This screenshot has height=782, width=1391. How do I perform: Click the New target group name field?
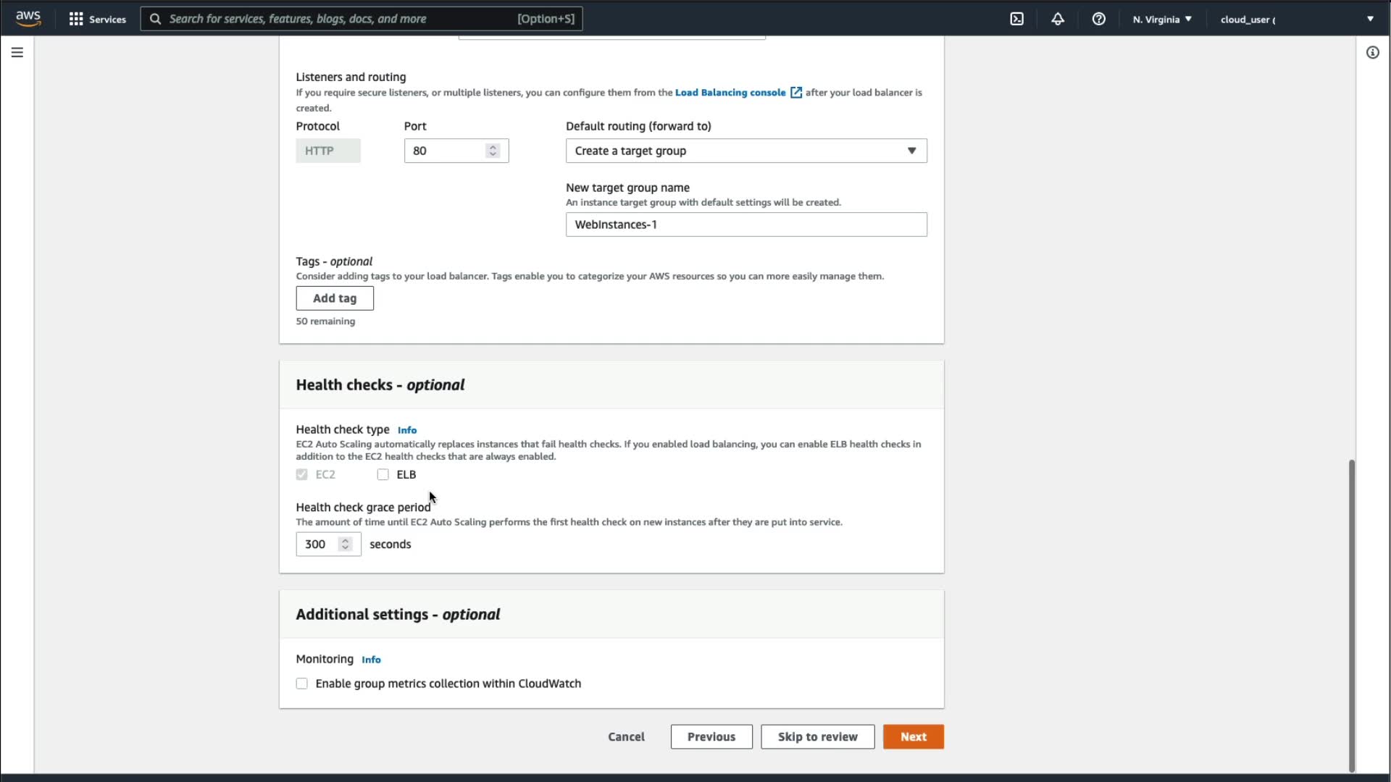(745, 224)
